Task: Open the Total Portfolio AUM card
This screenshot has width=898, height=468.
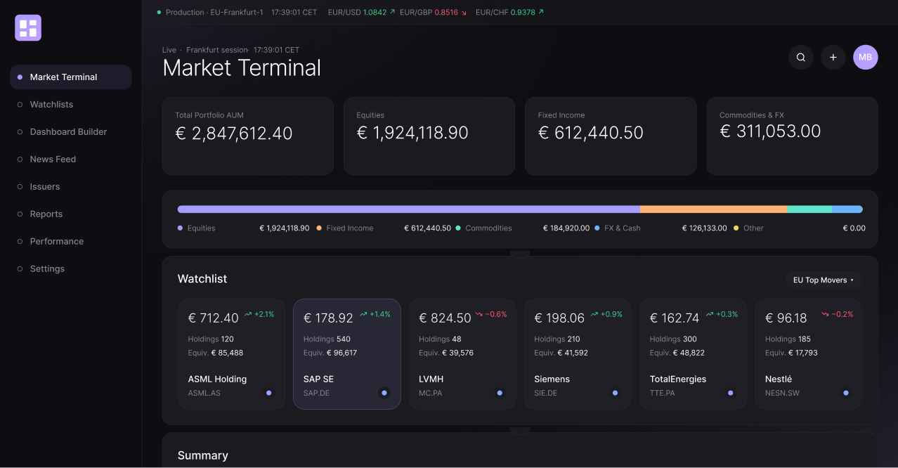Action: [x=248, y=136]
